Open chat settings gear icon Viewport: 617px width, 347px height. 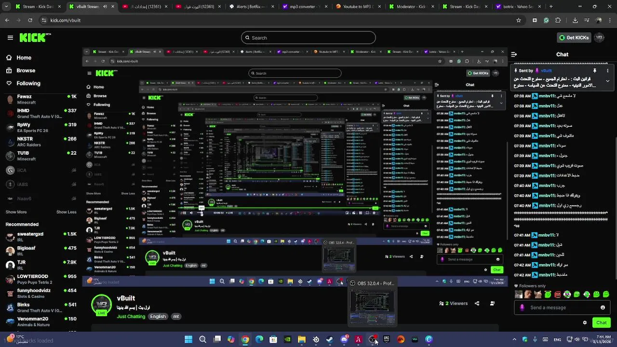pyautogui.click(x=585, y=322)
